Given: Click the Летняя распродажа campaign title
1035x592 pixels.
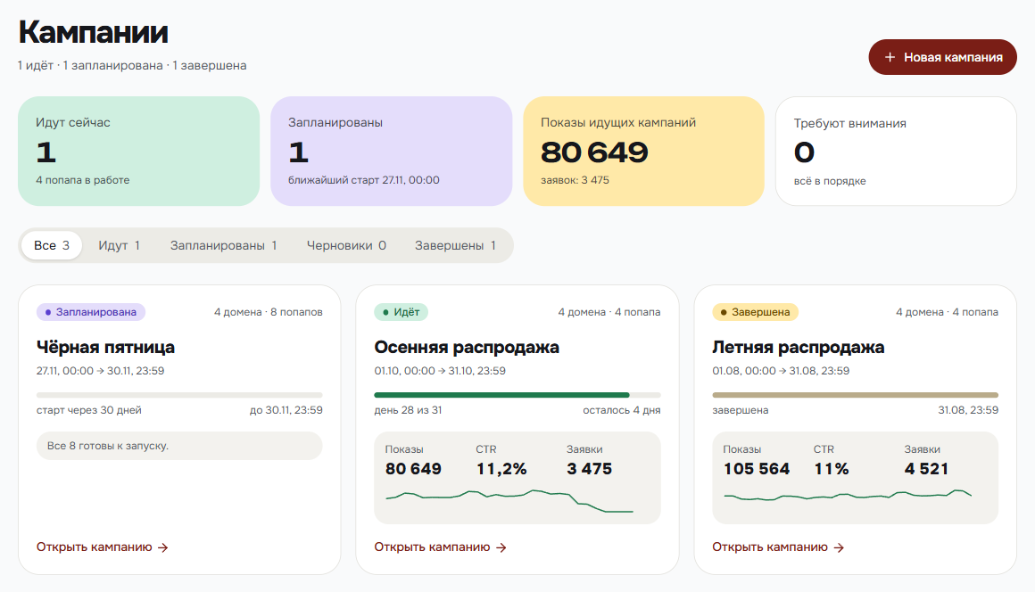Looking at the screenshot, I should tap(798, 347).
